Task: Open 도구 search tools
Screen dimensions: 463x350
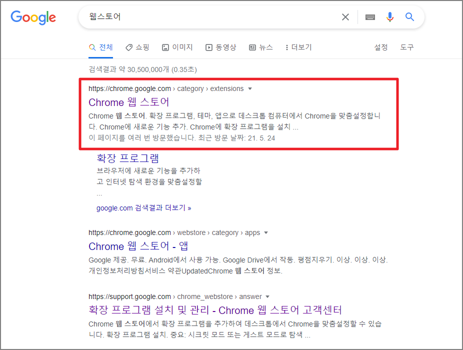Action: pyautogui.click(x=407, y=47)
